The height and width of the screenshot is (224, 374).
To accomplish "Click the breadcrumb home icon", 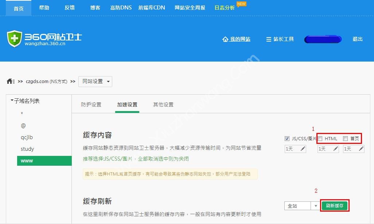I will click(x=10, y=82).
